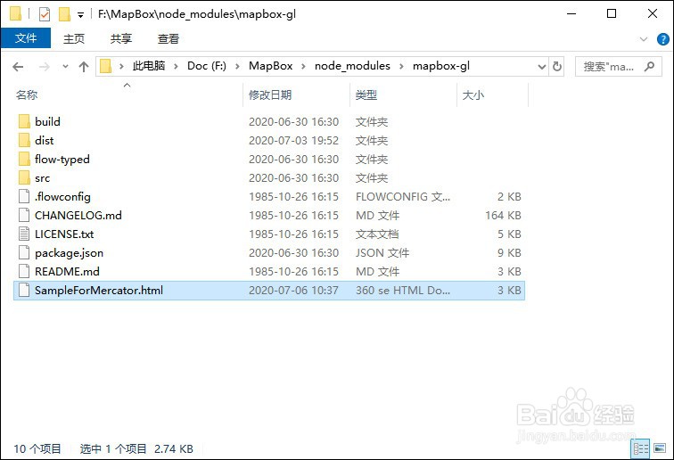Open the 主页 ribbon tab
Viewport: 674px width, 460px height.
click(74, 38)
